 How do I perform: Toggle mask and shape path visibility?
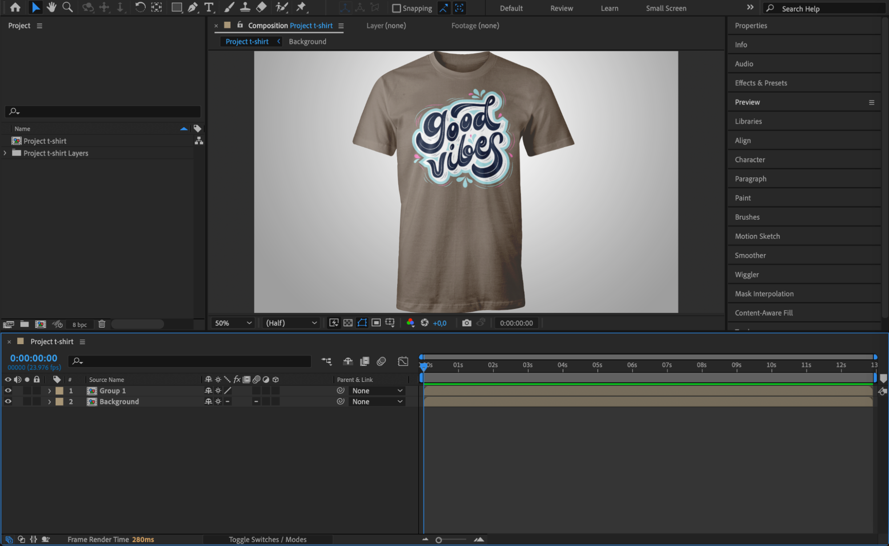pyautogui.click(x=362, y=323)
